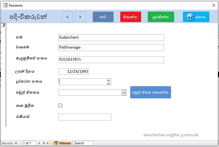The width and height of the screenshot is (219, 147).
Task: Click පවුල් ඒකක සොයන්න search button
Action: [x=150, y=92]
